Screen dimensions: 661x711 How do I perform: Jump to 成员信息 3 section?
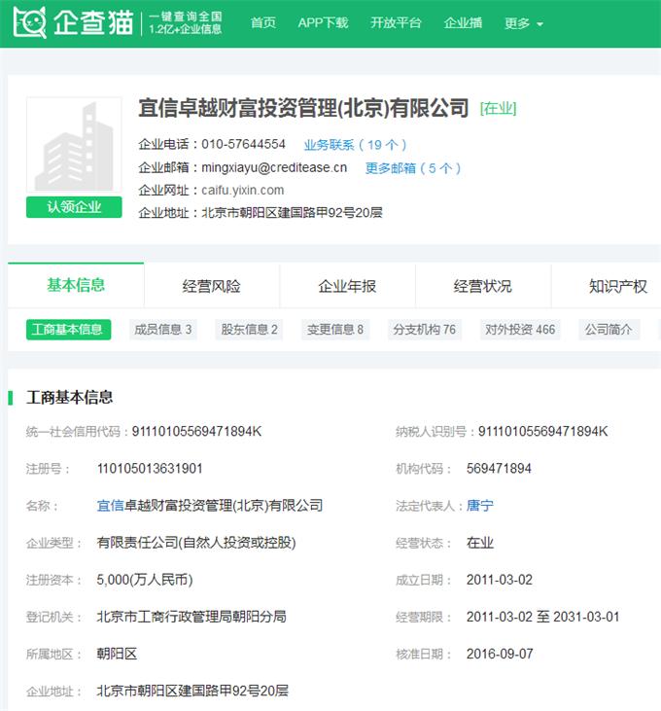point(163,329)
